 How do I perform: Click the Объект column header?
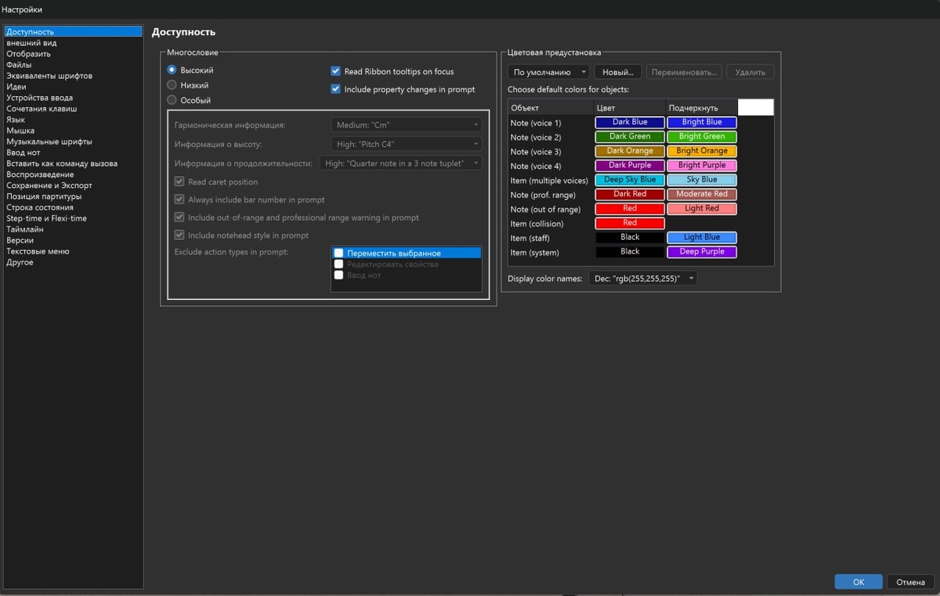pos(550,107)
